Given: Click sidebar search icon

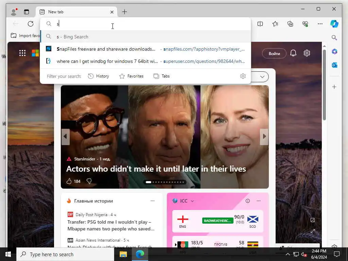Looking at the screenshot, I should pyautogui.click(x=334, y=37).
